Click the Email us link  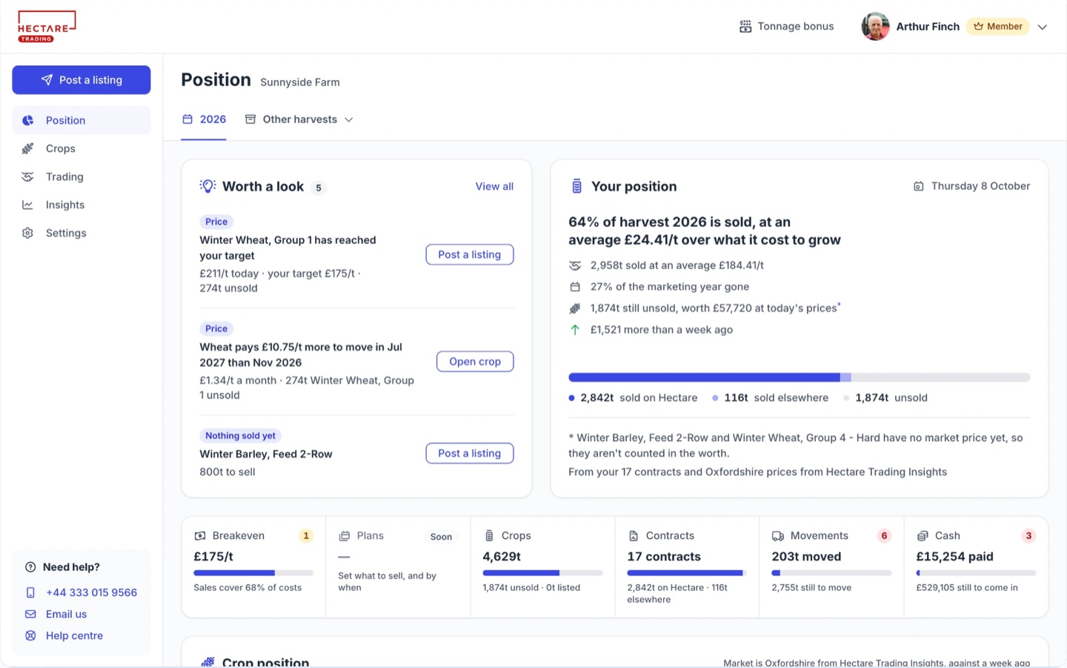click(66, 614)
